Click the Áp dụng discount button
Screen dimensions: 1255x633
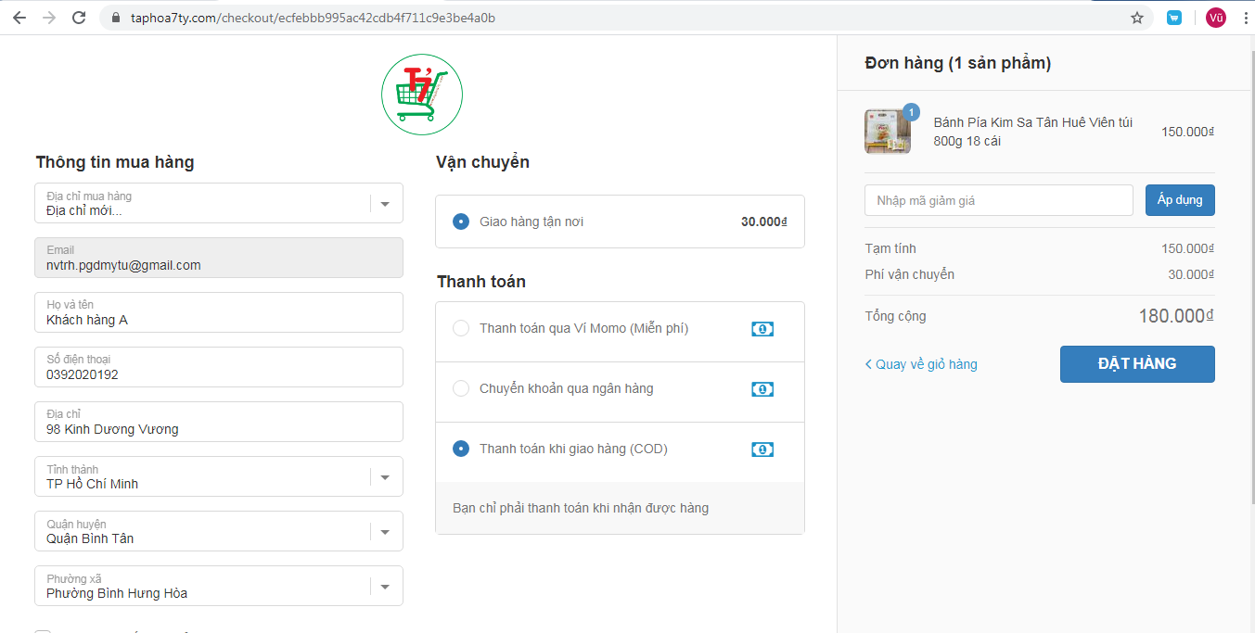click(1179, 200)
